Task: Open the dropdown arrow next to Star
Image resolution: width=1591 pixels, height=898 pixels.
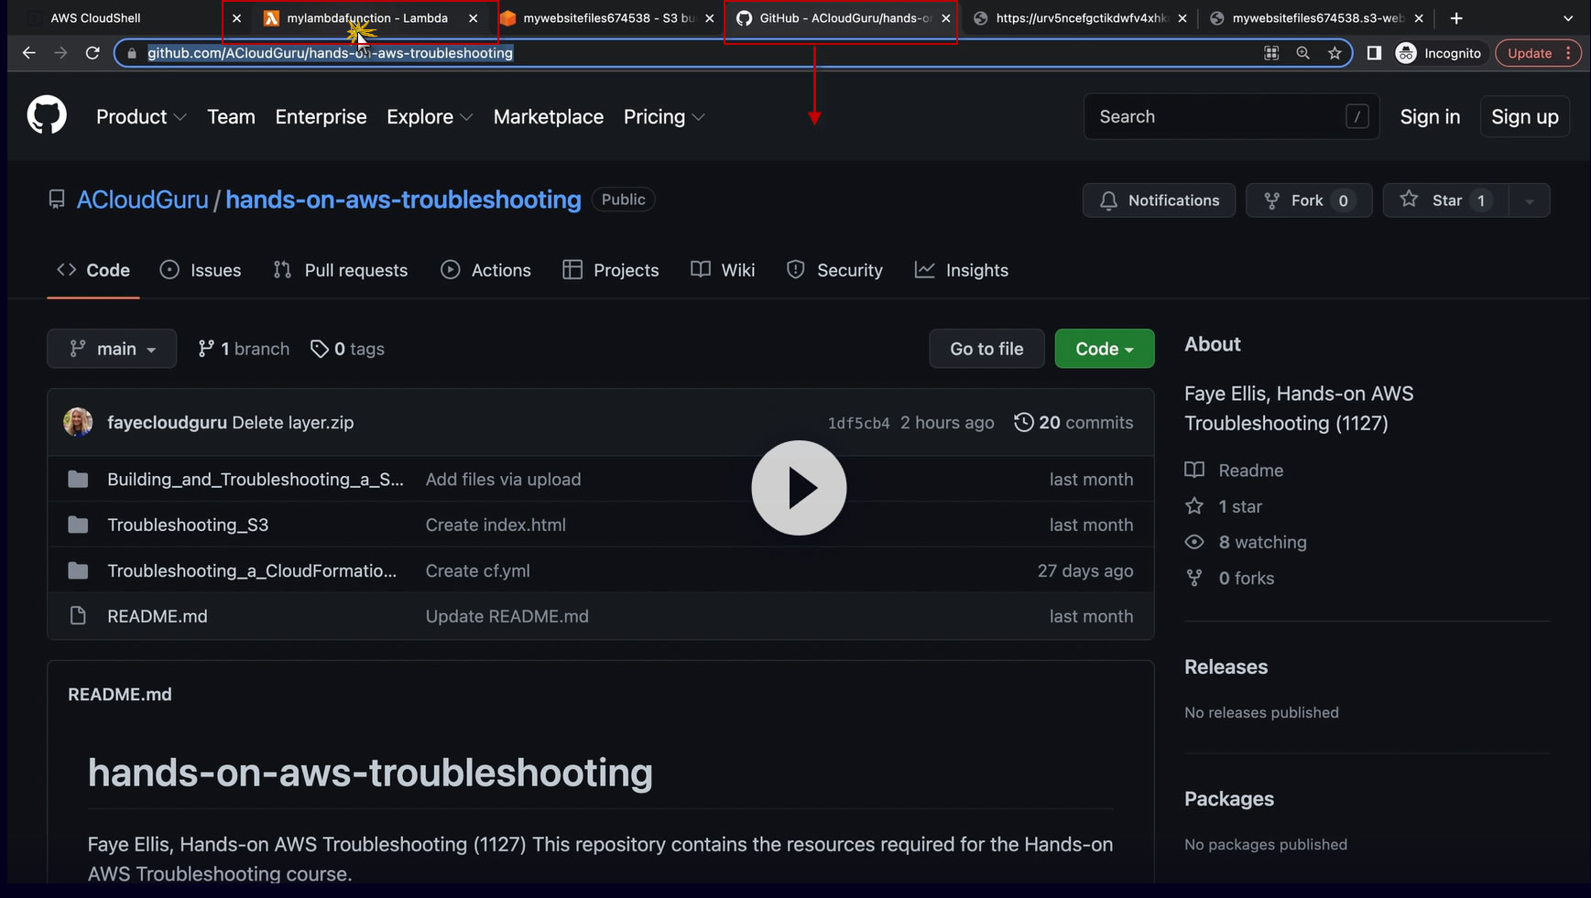Action: pos(1529,200)
